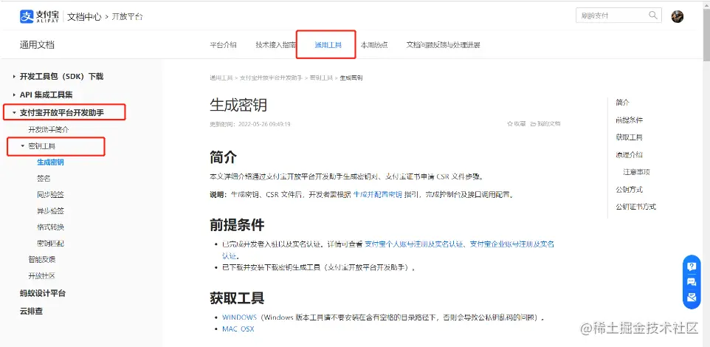Click the Alipay logo

[x=39, y=17]
